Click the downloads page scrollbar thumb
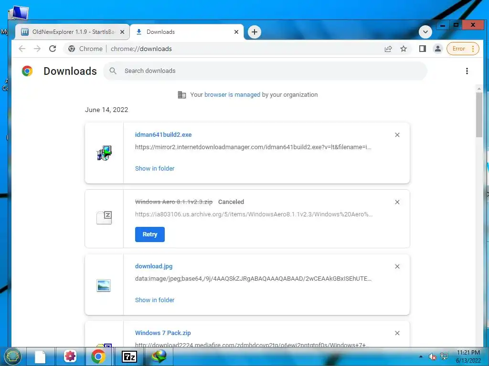The width and height of the screenshot is (489, 366). 479,115
